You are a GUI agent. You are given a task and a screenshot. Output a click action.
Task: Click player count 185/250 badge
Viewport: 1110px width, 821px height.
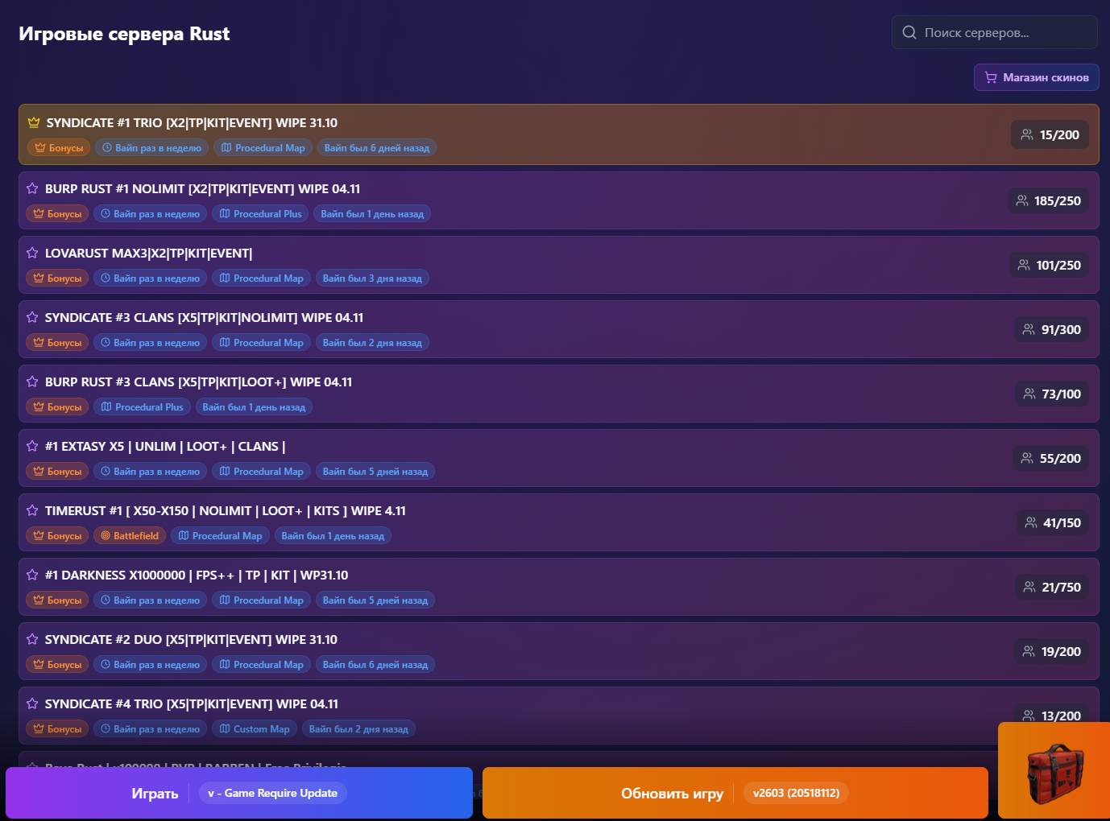point(1048,200)
